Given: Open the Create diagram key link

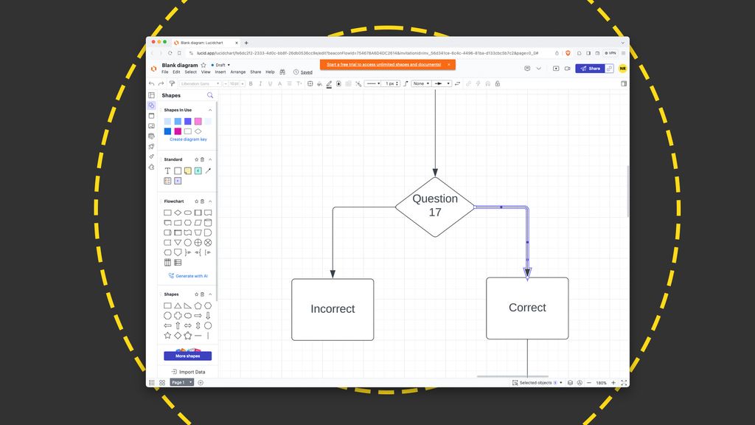Looking at the screenshot, I should coord(188,139).
